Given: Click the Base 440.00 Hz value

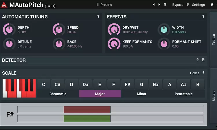Looking at the screenshot, I should [x=75, y=46].
